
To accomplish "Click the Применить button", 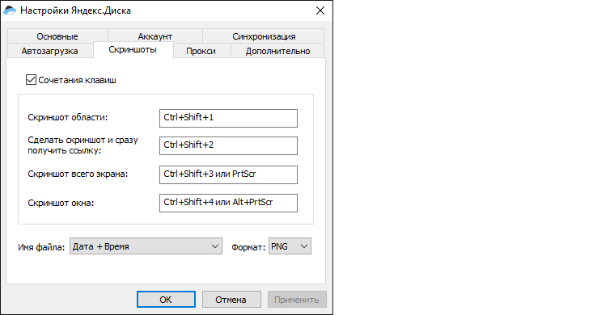I will 297,300.
